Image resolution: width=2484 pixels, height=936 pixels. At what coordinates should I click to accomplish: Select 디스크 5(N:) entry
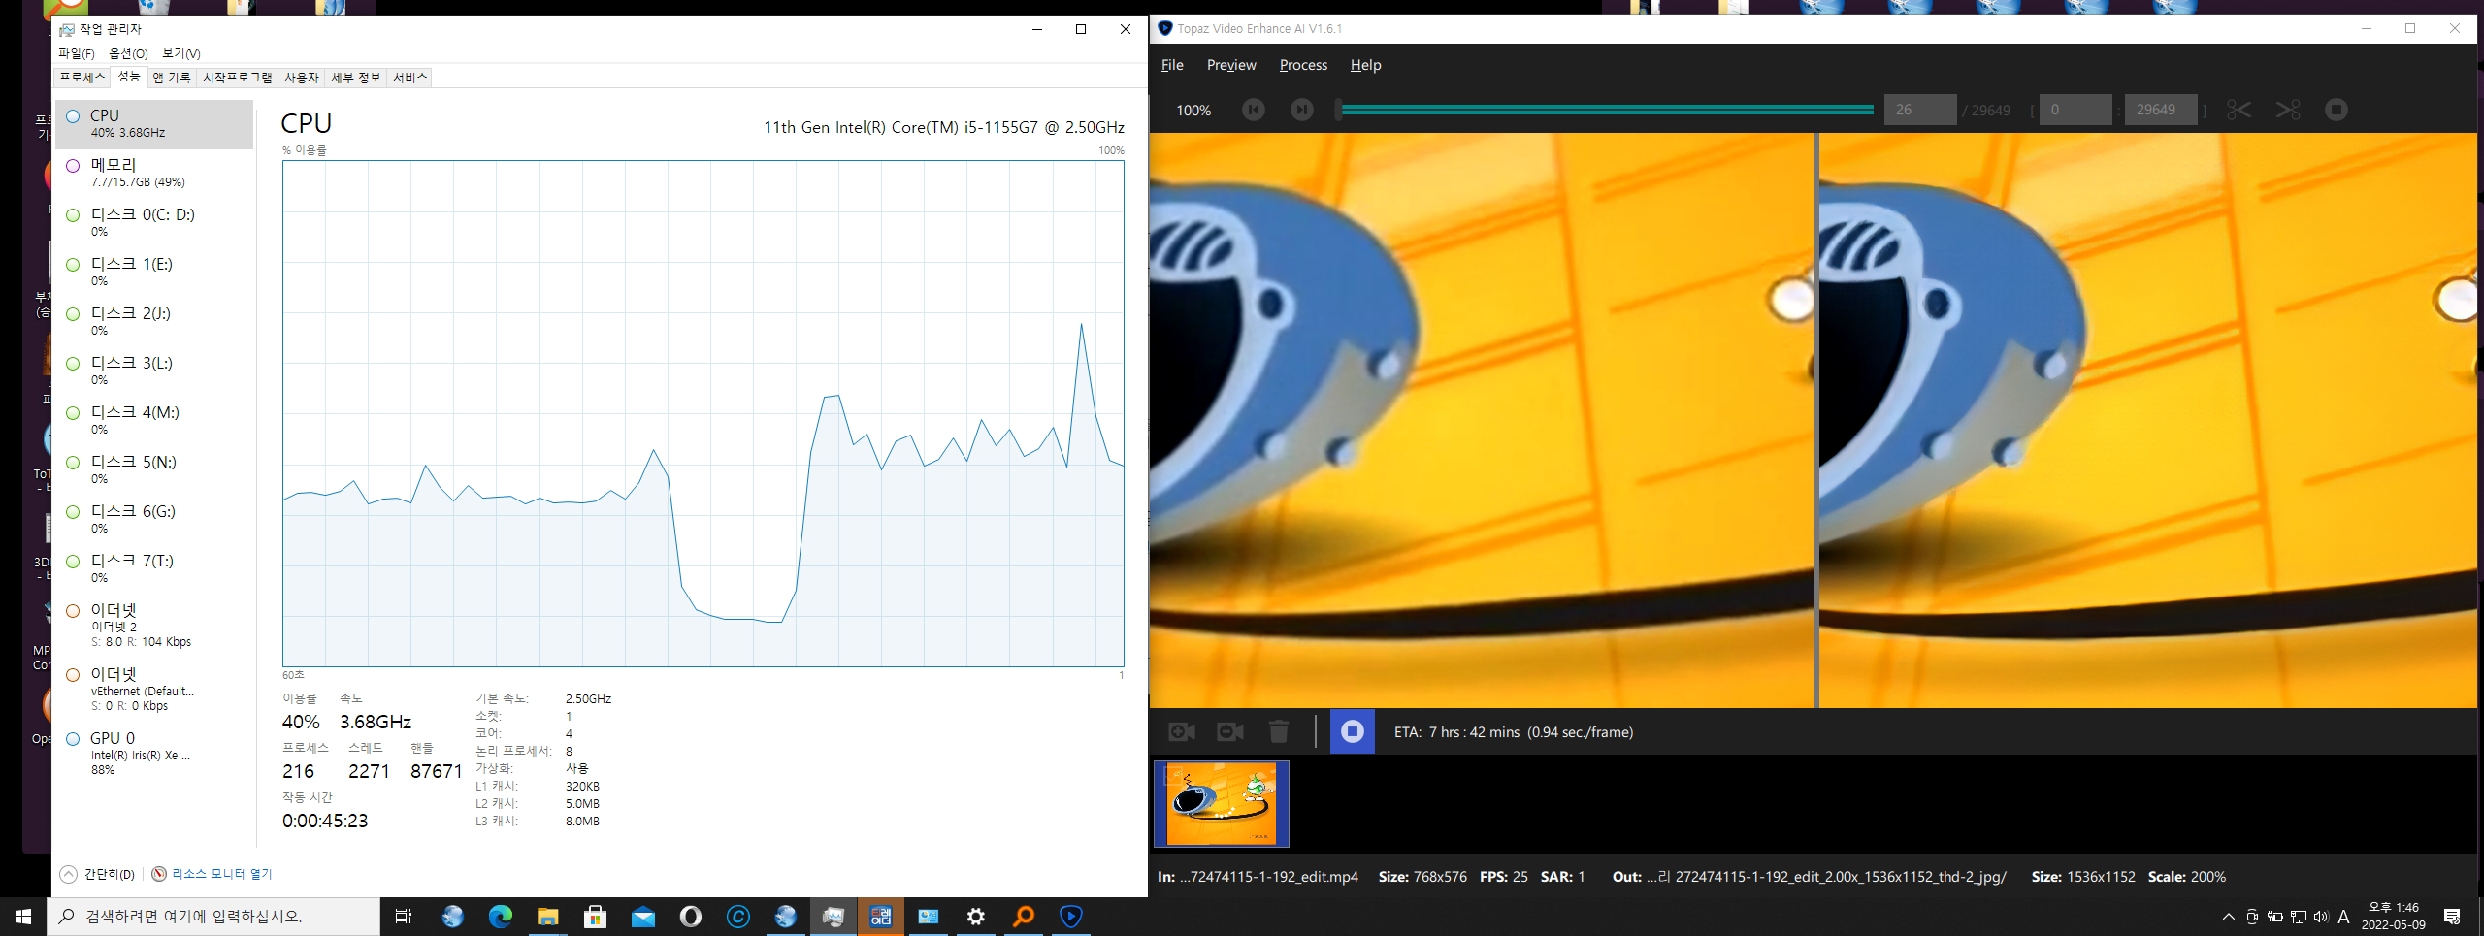[154, 470]
